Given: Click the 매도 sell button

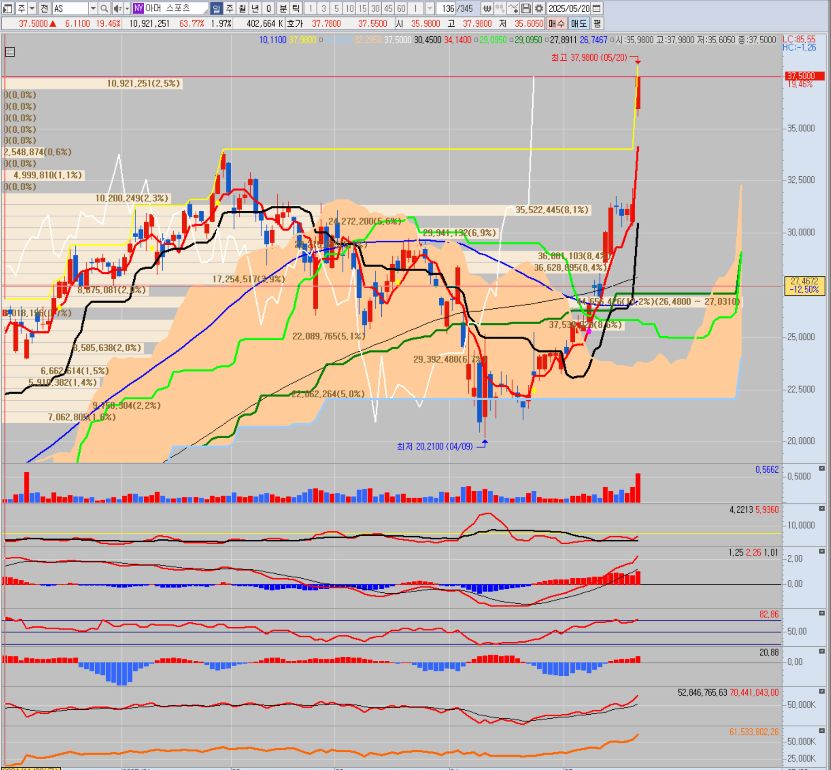Looking at the screenshot, I should 578,24.
